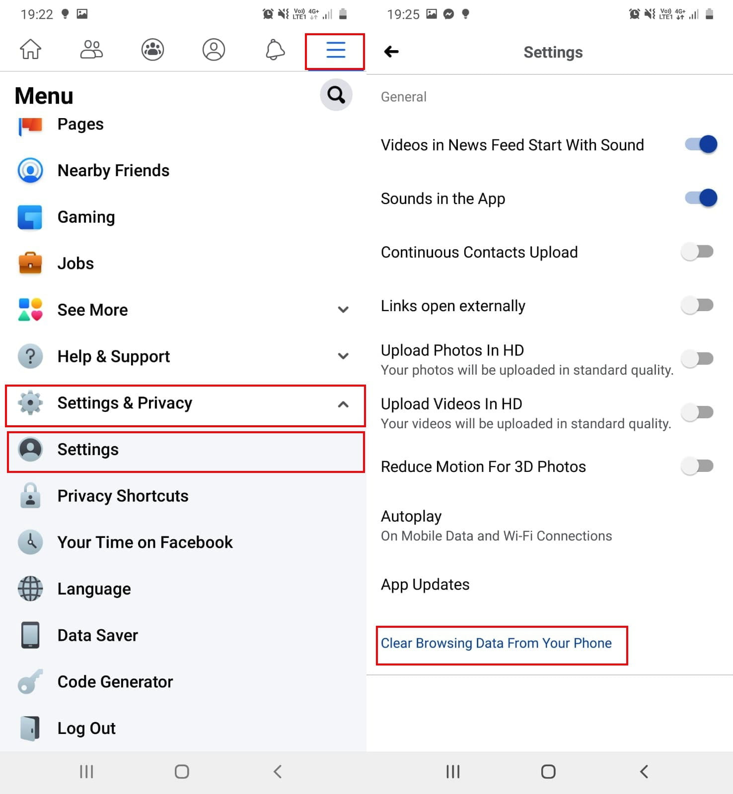Image resolution: width=733 pixels, height=794 pixels.
Task: Click the Menu search magnifier icon
Action: pyautogui.click(x=336, y=95)
